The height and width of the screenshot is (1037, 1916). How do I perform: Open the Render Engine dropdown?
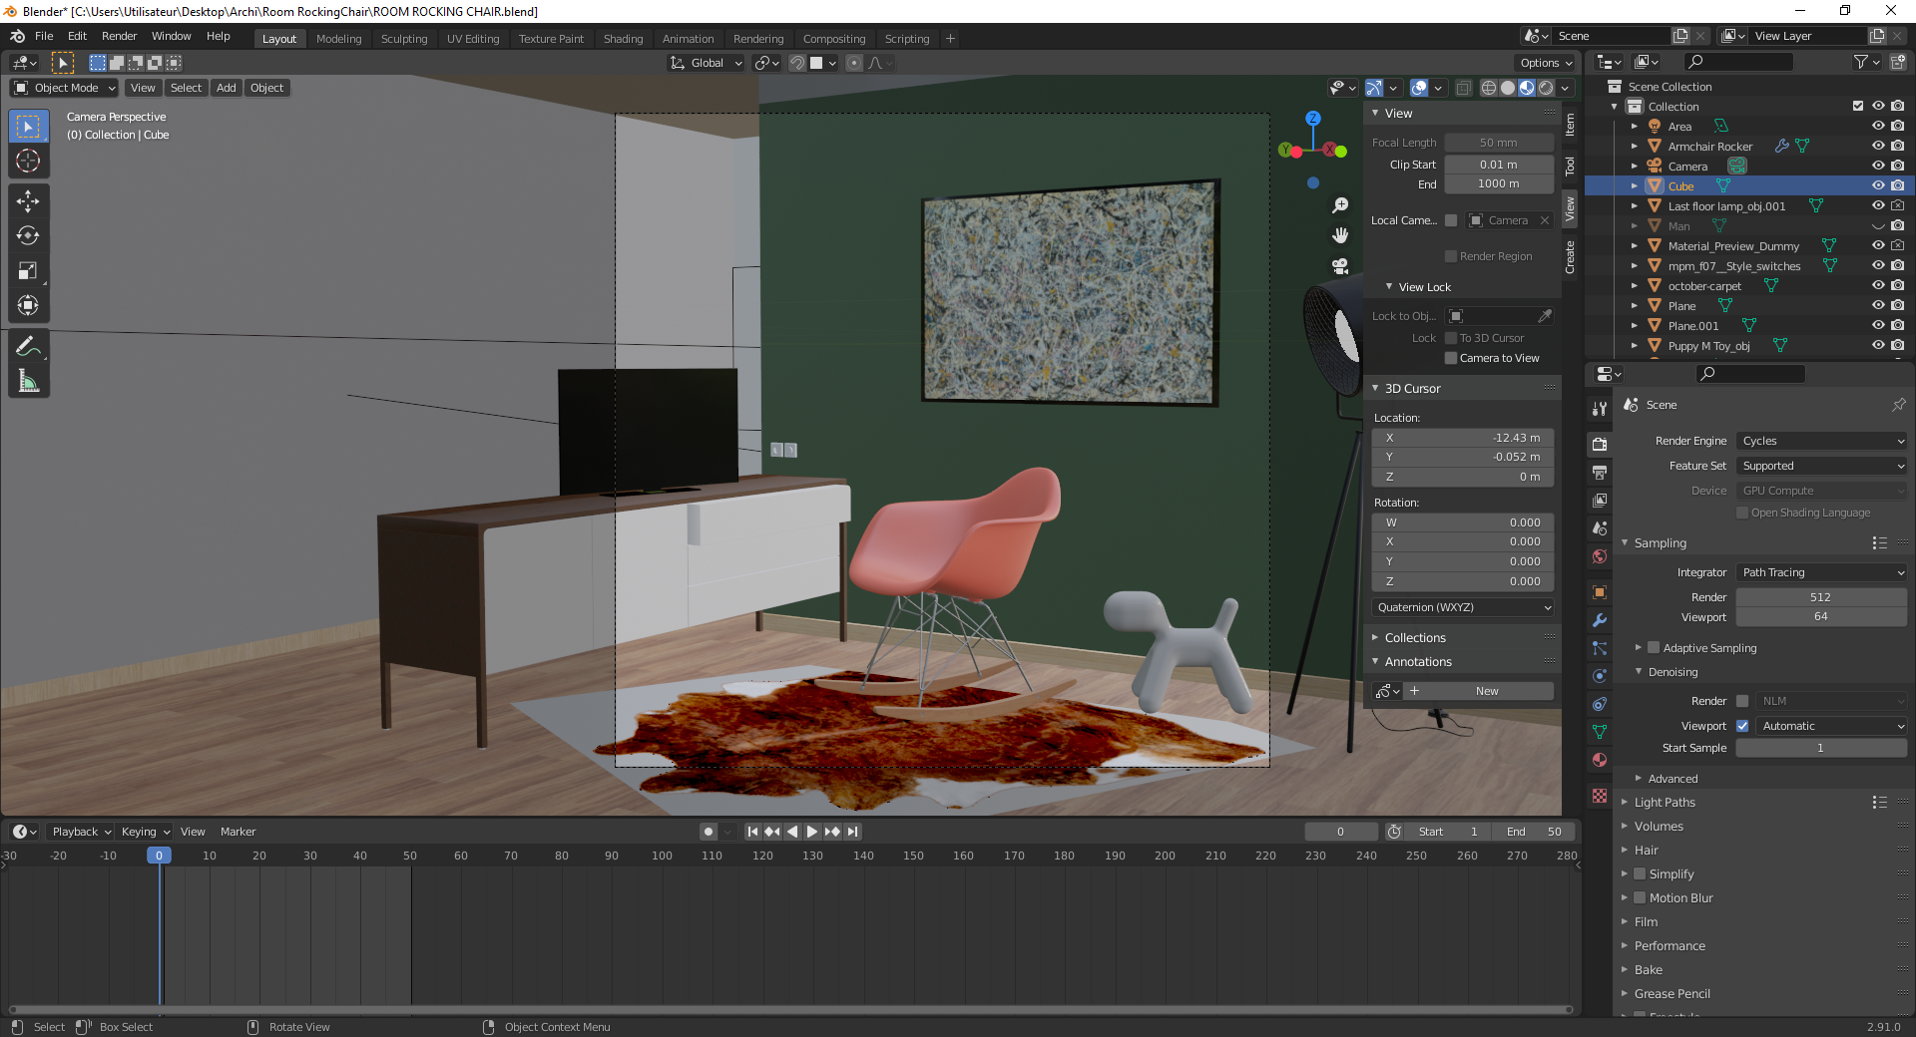point(1821,441)
